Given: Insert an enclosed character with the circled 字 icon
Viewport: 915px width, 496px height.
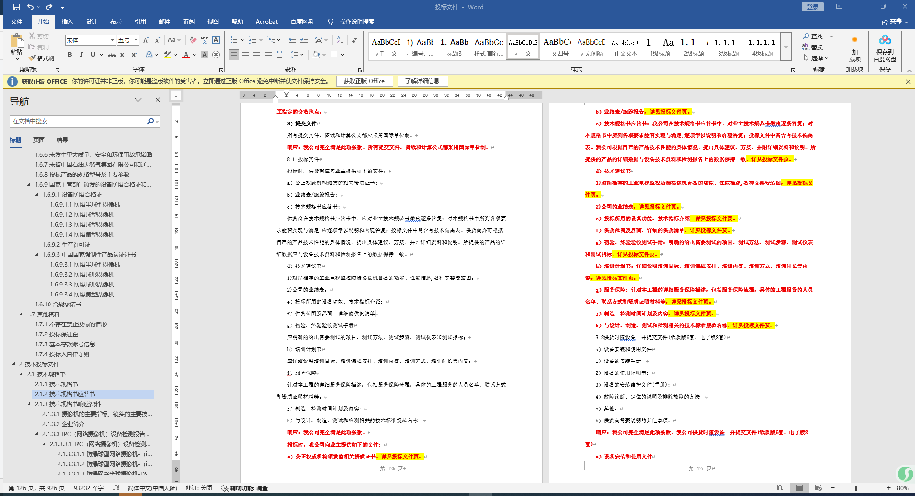Looking at the screenshot, I should pyautogui.click(x=216, y=55).
